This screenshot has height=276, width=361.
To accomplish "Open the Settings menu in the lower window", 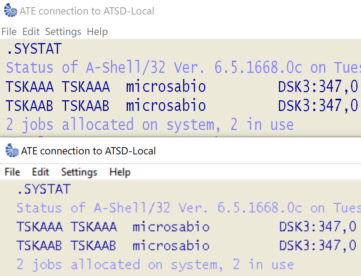I will [79, 172].
